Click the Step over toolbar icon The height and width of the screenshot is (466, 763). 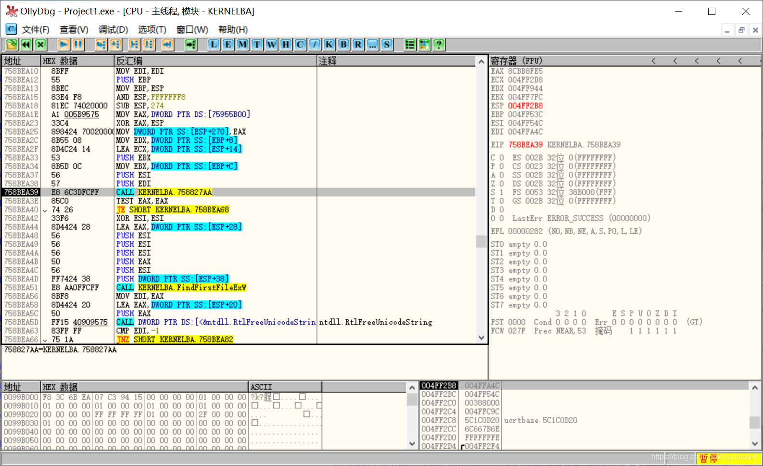(115, 45)
